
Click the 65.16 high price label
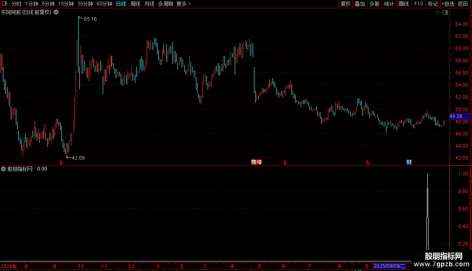pos(90,19)
